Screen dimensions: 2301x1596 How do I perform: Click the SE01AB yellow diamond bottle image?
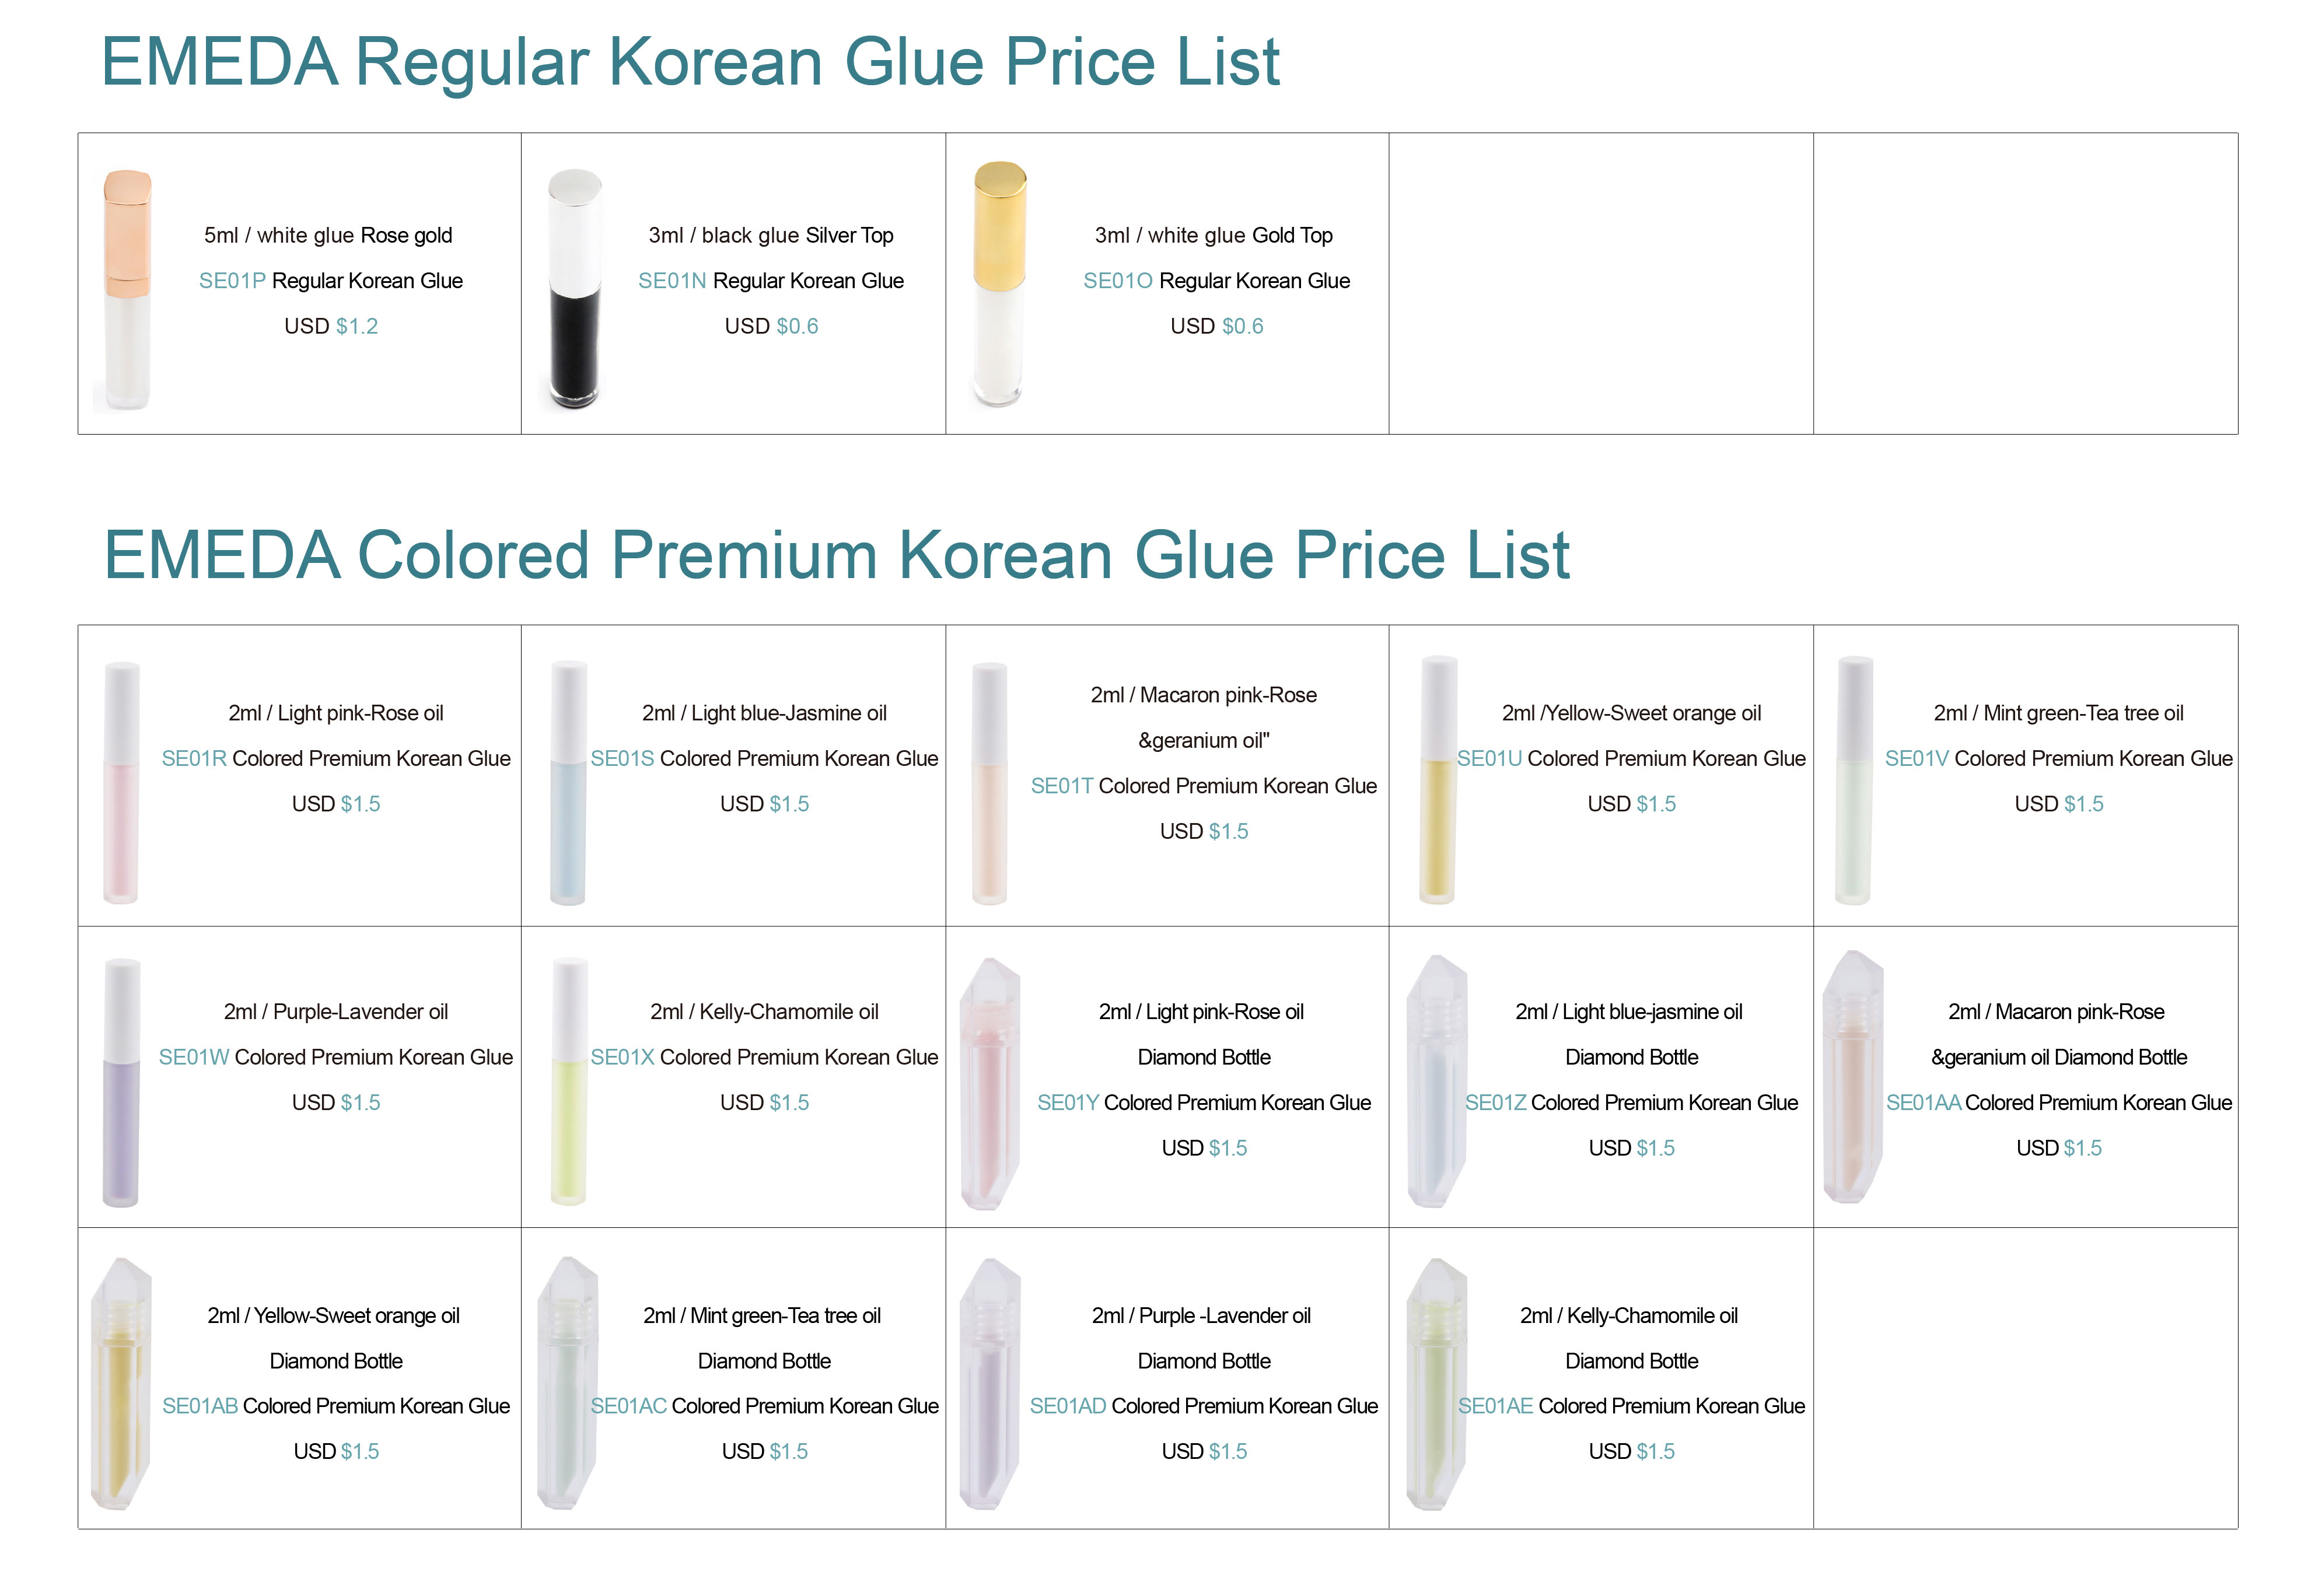coord(121,1384)
